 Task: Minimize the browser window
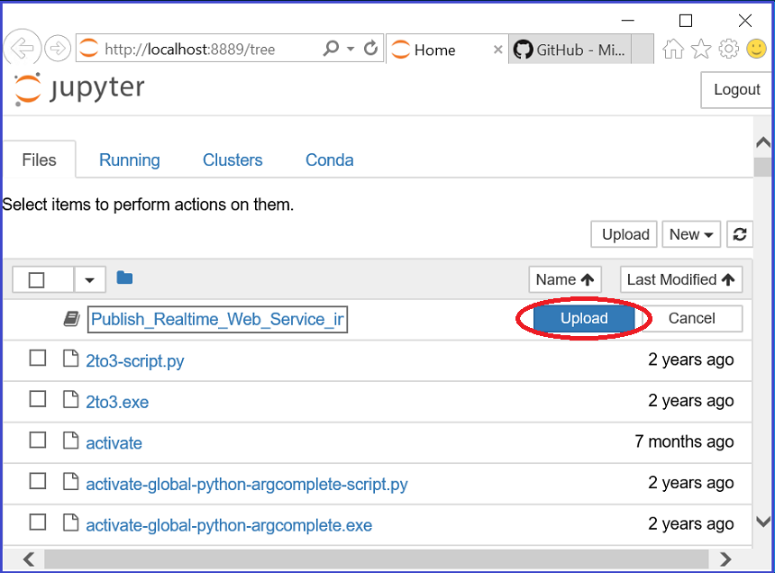click(x=628, y=20)
